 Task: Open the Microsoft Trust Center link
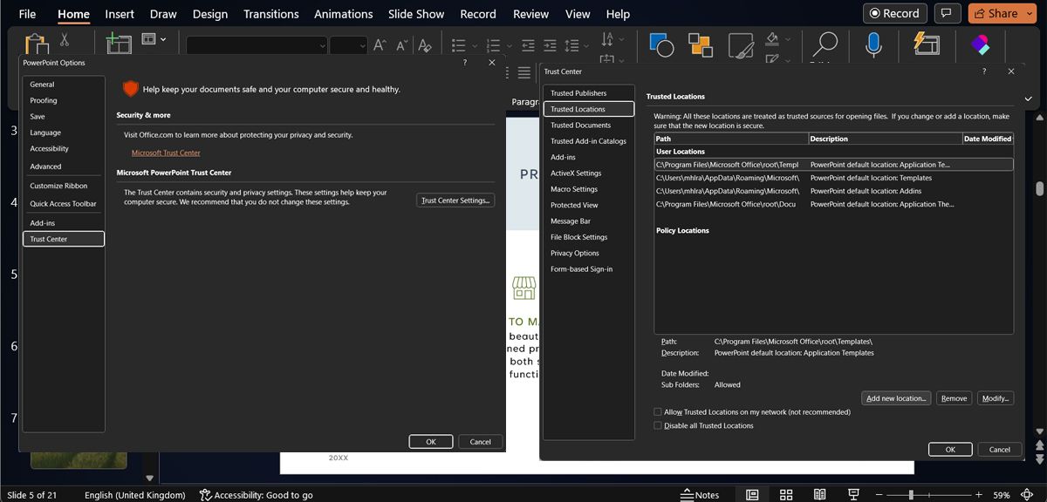[166, 153]
